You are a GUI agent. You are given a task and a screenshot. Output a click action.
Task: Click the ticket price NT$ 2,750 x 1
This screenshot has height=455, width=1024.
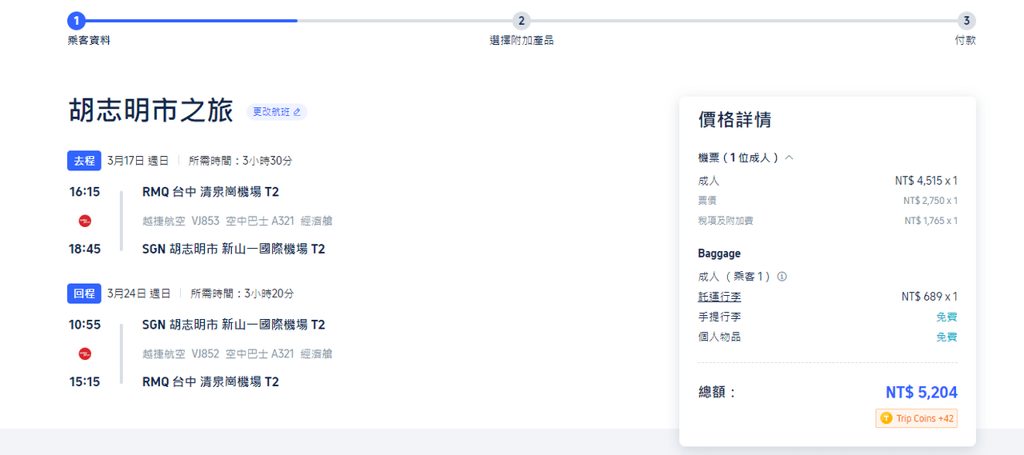pos(930,201)
